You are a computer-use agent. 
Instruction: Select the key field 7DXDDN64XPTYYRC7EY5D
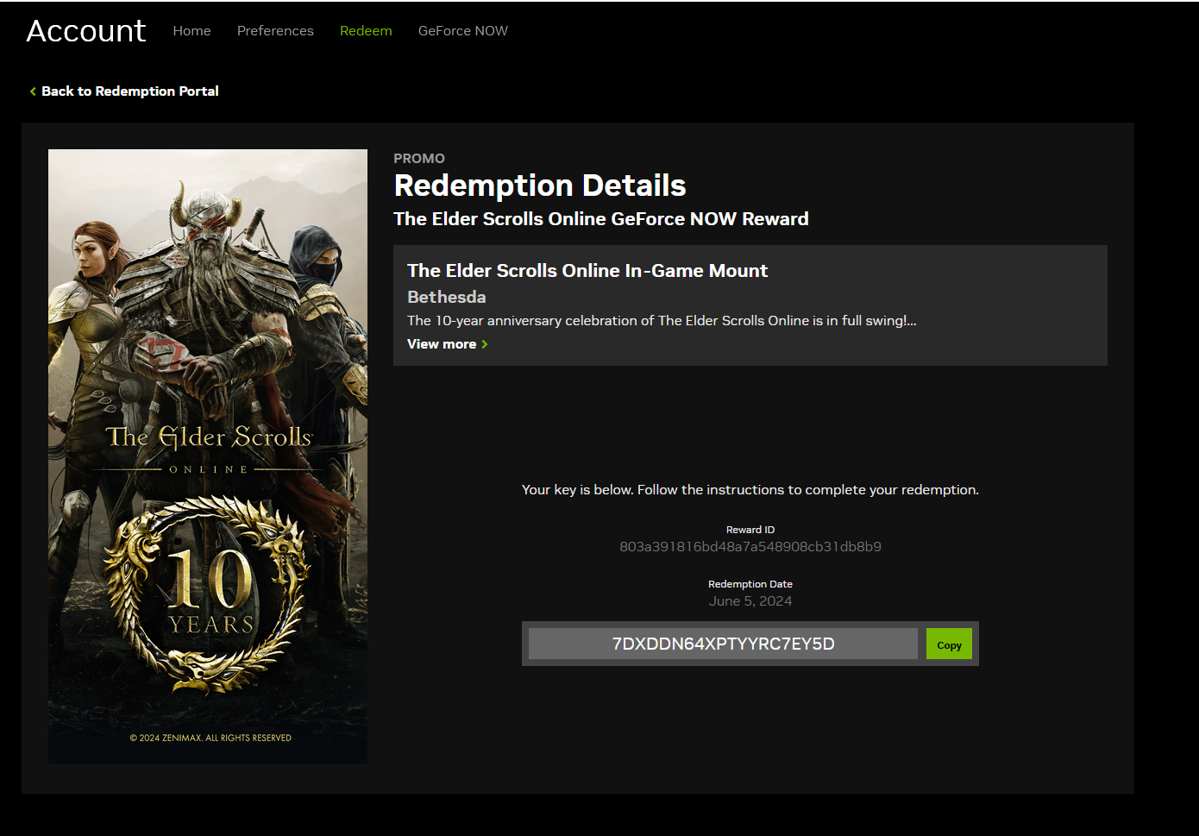pyautogui.click(x=723, y=644)
